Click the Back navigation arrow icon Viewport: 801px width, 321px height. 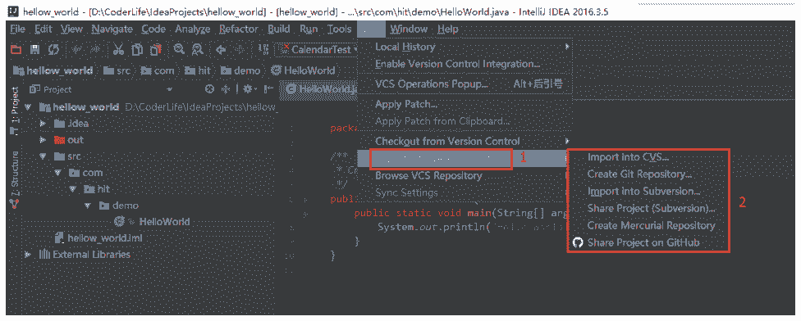point(222,49)
